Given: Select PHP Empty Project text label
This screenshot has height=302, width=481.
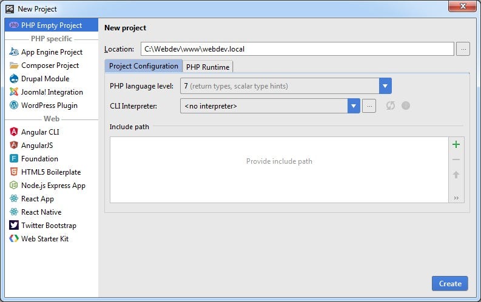Looking at the screenshot, I should point(52,25).
